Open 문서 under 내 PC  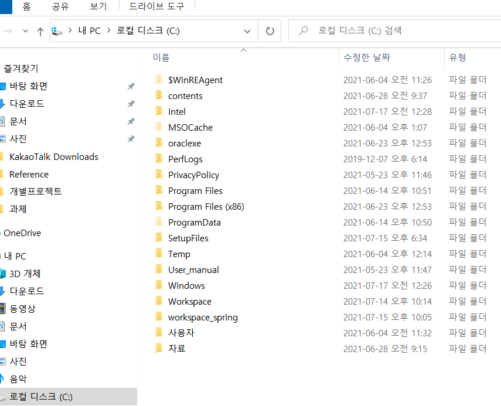click(x=18, y=326)
